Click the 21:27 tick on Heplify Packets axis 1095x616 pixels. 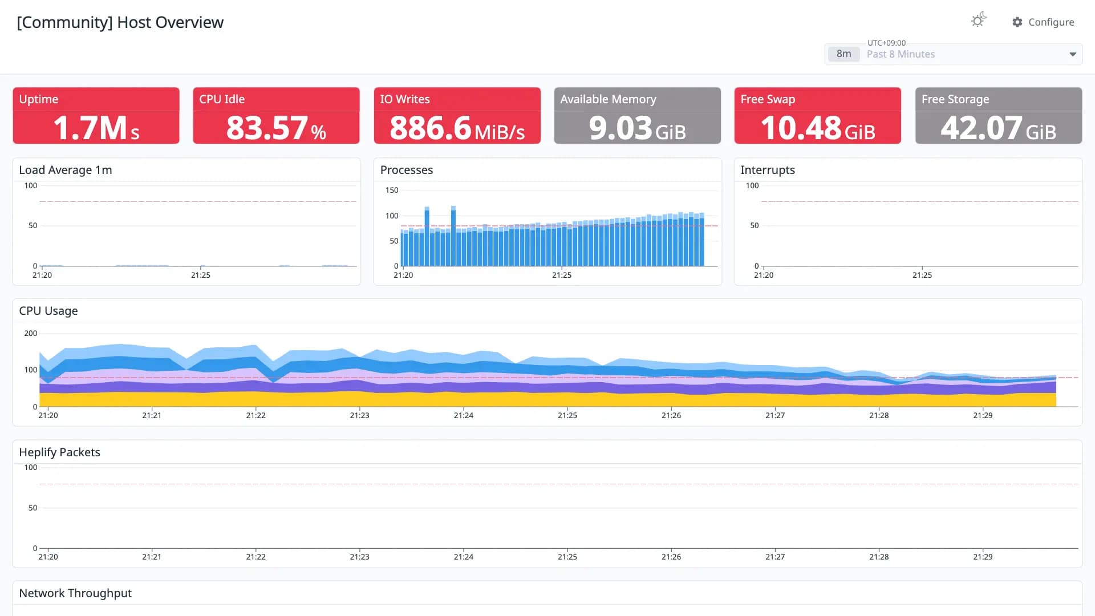point(775,557)
